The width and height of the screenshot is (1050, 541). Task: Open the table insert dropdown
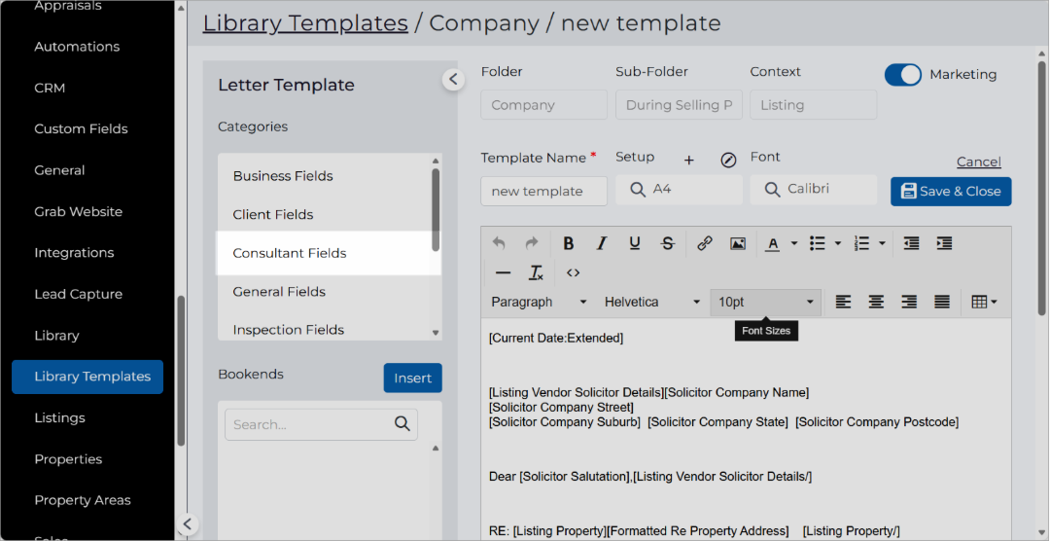click(x=984, y=303)
